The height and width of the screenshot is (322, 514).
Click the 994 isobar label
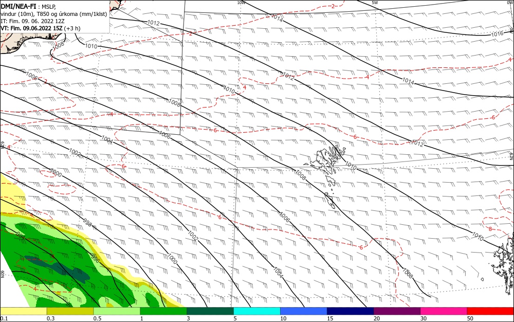click(21, 235)
